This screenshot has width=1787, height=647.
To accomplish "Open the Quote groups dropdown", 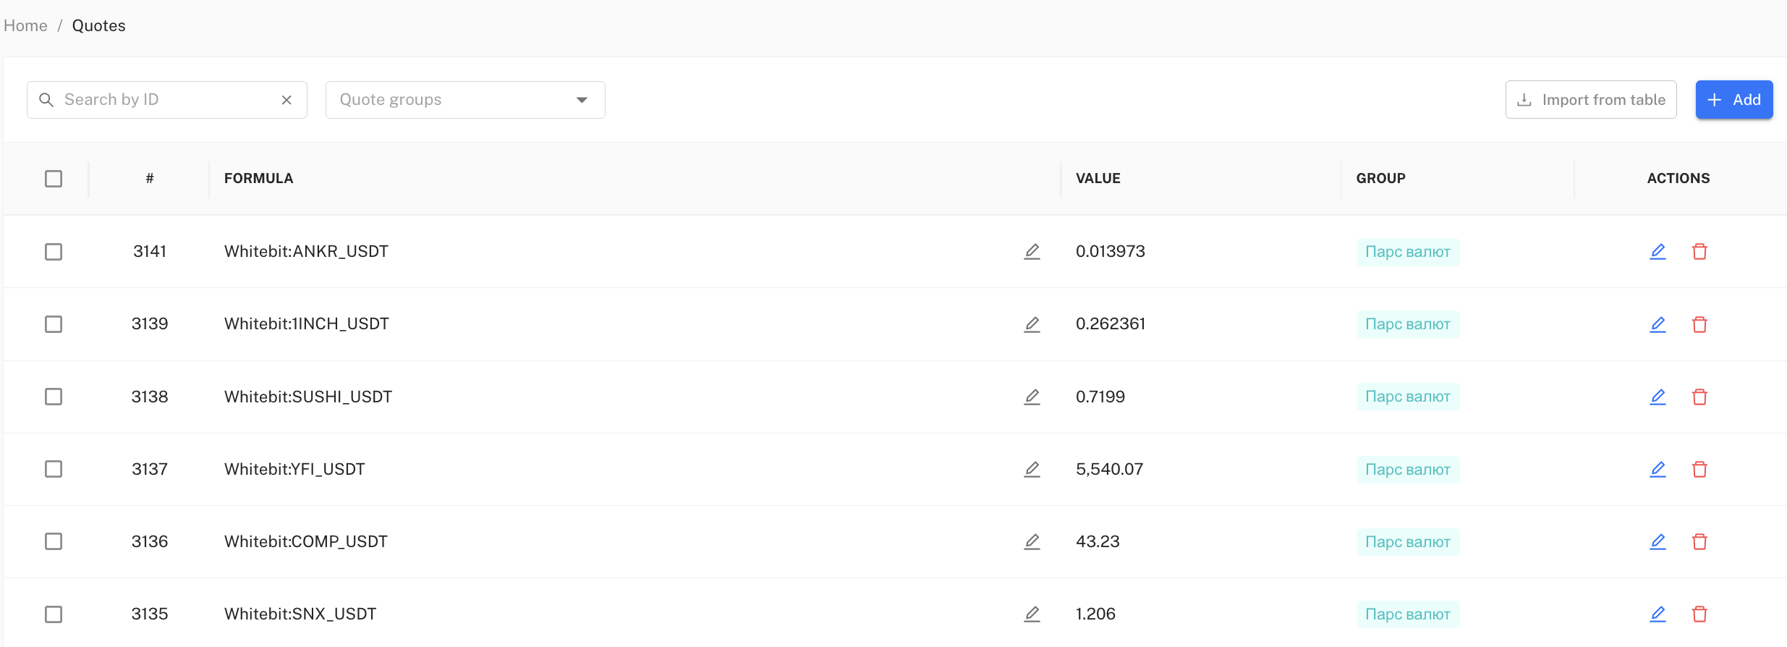I will point(456,100).
